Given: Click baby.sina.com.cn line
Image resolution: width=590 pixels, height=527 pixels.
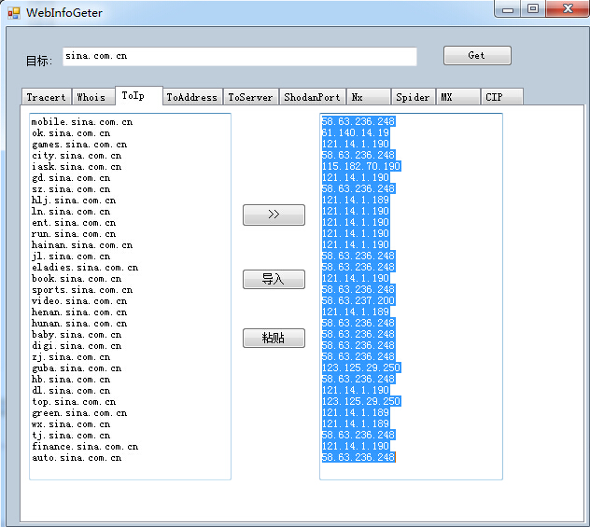Looking at the screenshot, I should pos(77,335).
